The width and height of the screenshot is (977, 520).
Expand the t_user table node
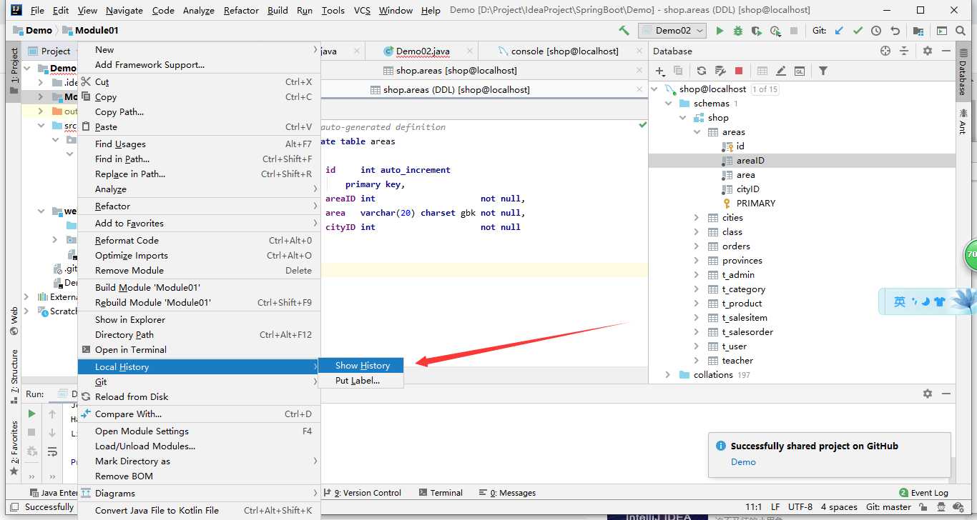(x=697, y=346)
